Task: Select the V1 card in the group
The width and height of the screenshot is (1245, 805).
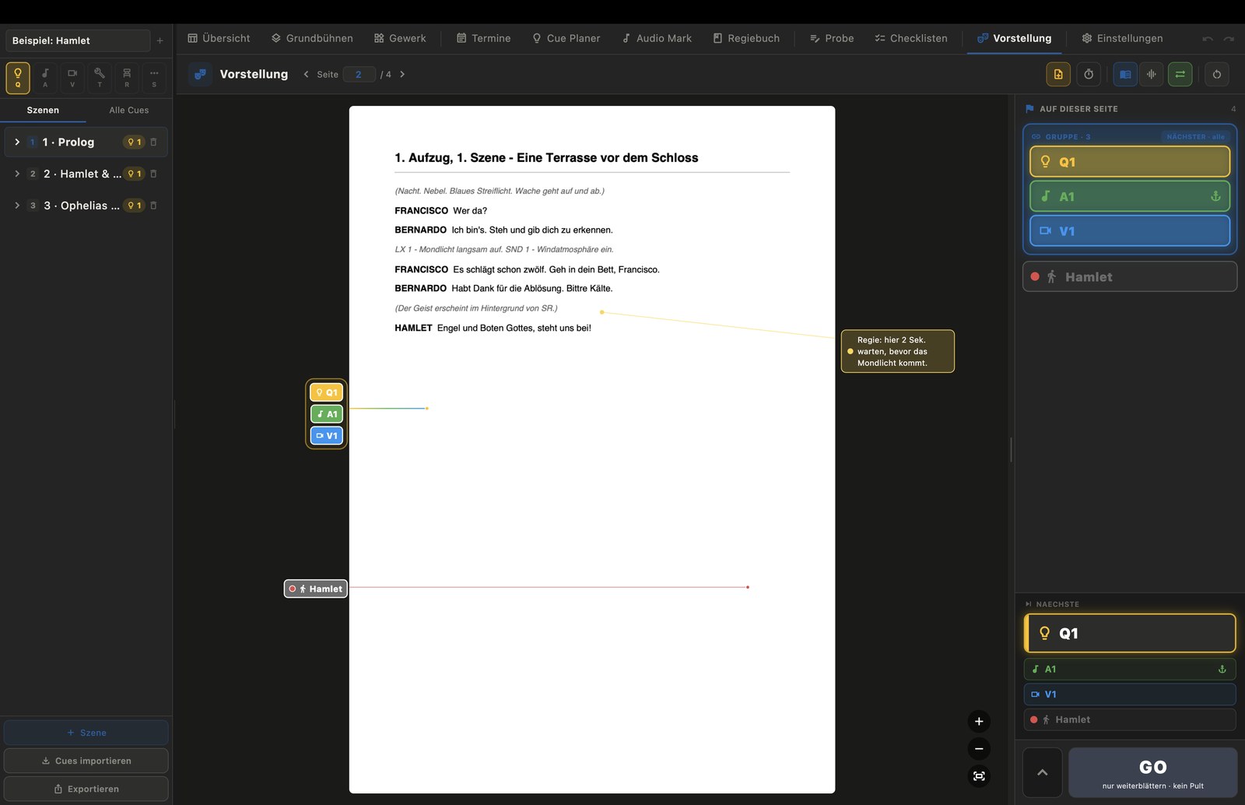Action: click(x=1130, y=230)
